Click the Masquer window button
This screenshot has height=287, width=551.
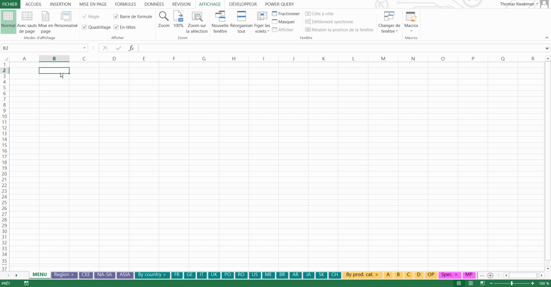[x=283, y=22]
